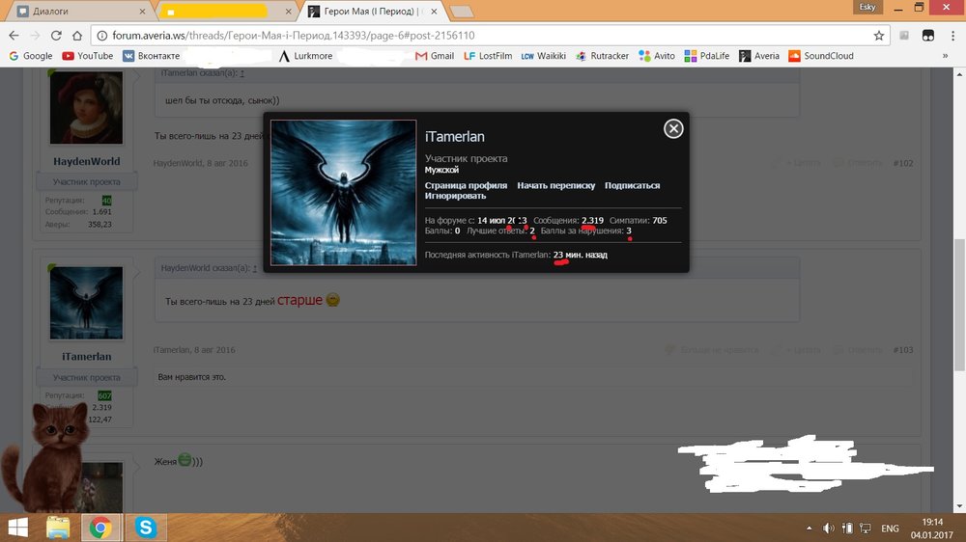The width and height of the screenshot is (966, 542).
Task: Launch Skype from the taskbar
Action: coord(146,527)
